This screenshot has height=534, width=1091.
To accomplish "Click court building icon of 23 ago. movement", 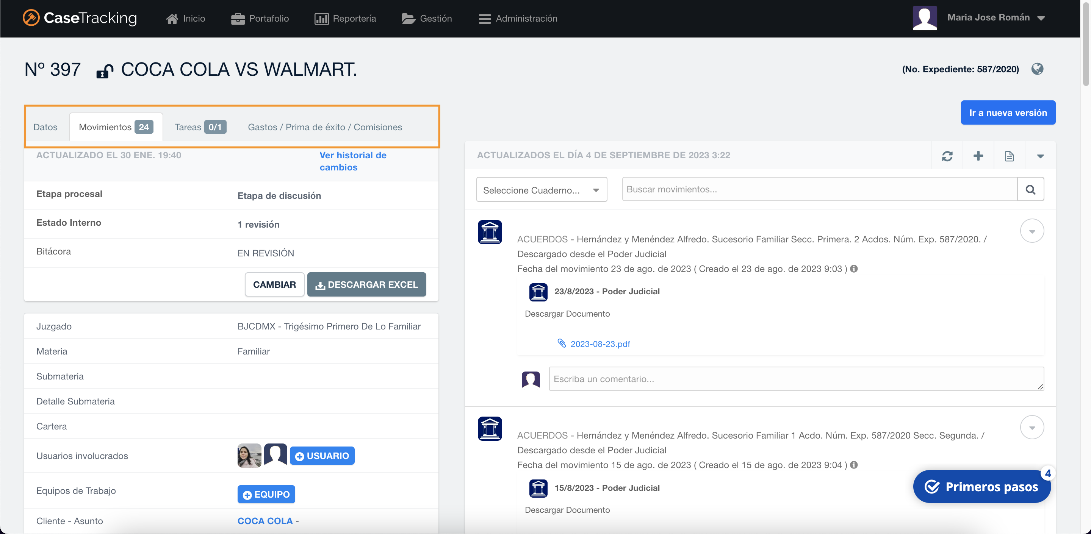I will point(490,232).
